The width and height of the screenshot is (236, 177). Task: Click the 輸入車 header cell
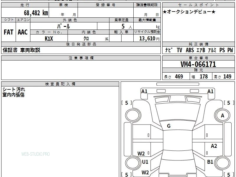tap(122, 32)
